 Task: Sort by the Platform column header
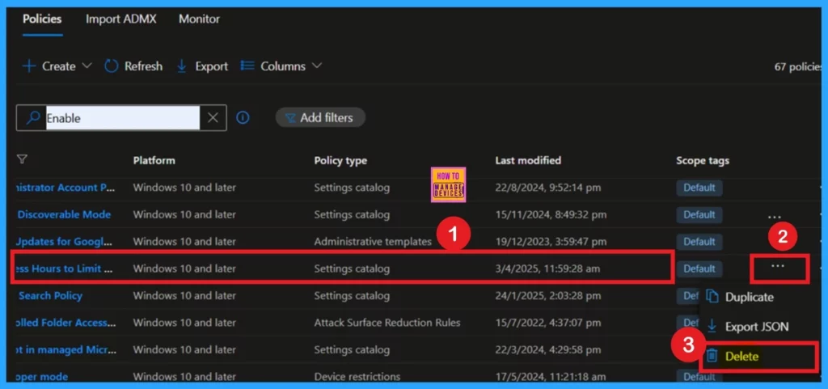(x=154, y=160)
